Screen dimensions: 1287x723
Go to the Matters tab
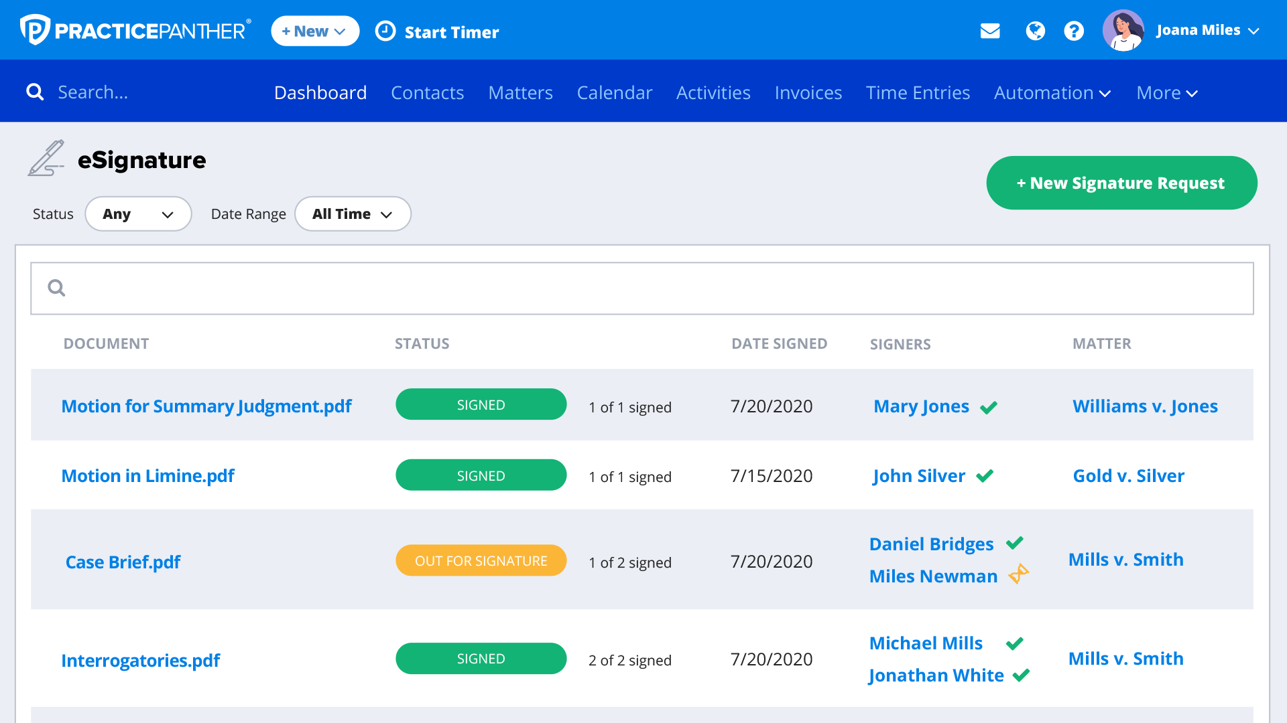click(520, 93)
